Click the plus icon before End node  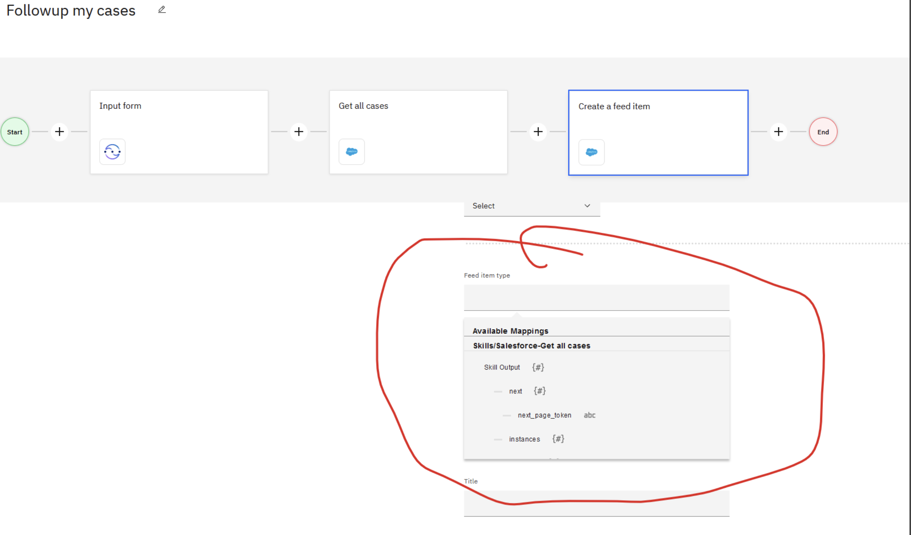point(778,132)
